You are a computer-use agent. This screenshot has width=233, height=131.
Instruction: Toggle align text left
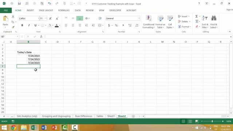66,25
